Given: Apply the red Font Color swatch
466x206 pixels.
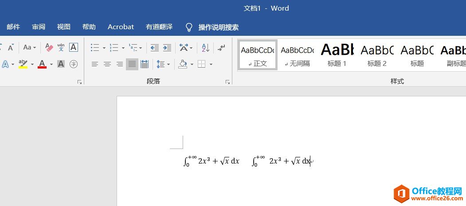Looking at the screenshot, I should pyautogui.click(x=42, y=64).
